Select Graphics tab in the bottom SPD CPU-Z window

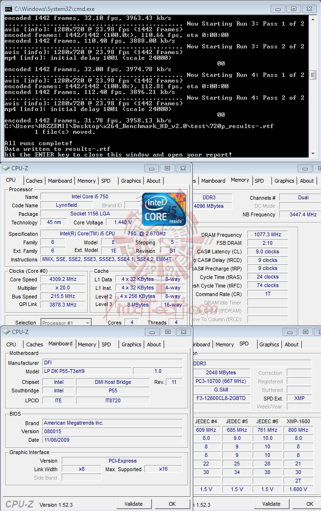pyautogui.click(x=269, y=344)
